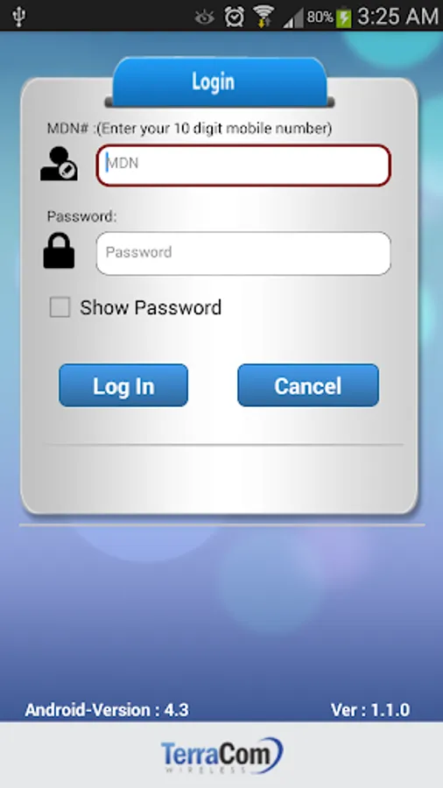Tap the battery charging icon
The width and height of the screenshot is (443, 788).
click(x=344, y=18)
